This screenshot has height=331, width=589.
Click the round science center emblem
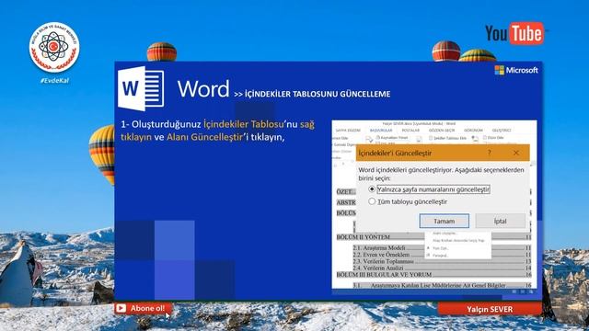(x=54, y=47)
